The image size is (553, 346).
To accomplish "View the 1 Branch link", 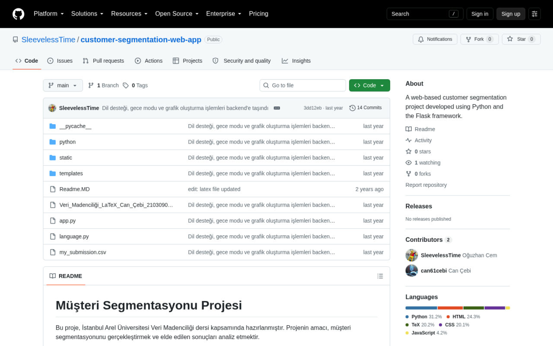I will click(103, 86).
